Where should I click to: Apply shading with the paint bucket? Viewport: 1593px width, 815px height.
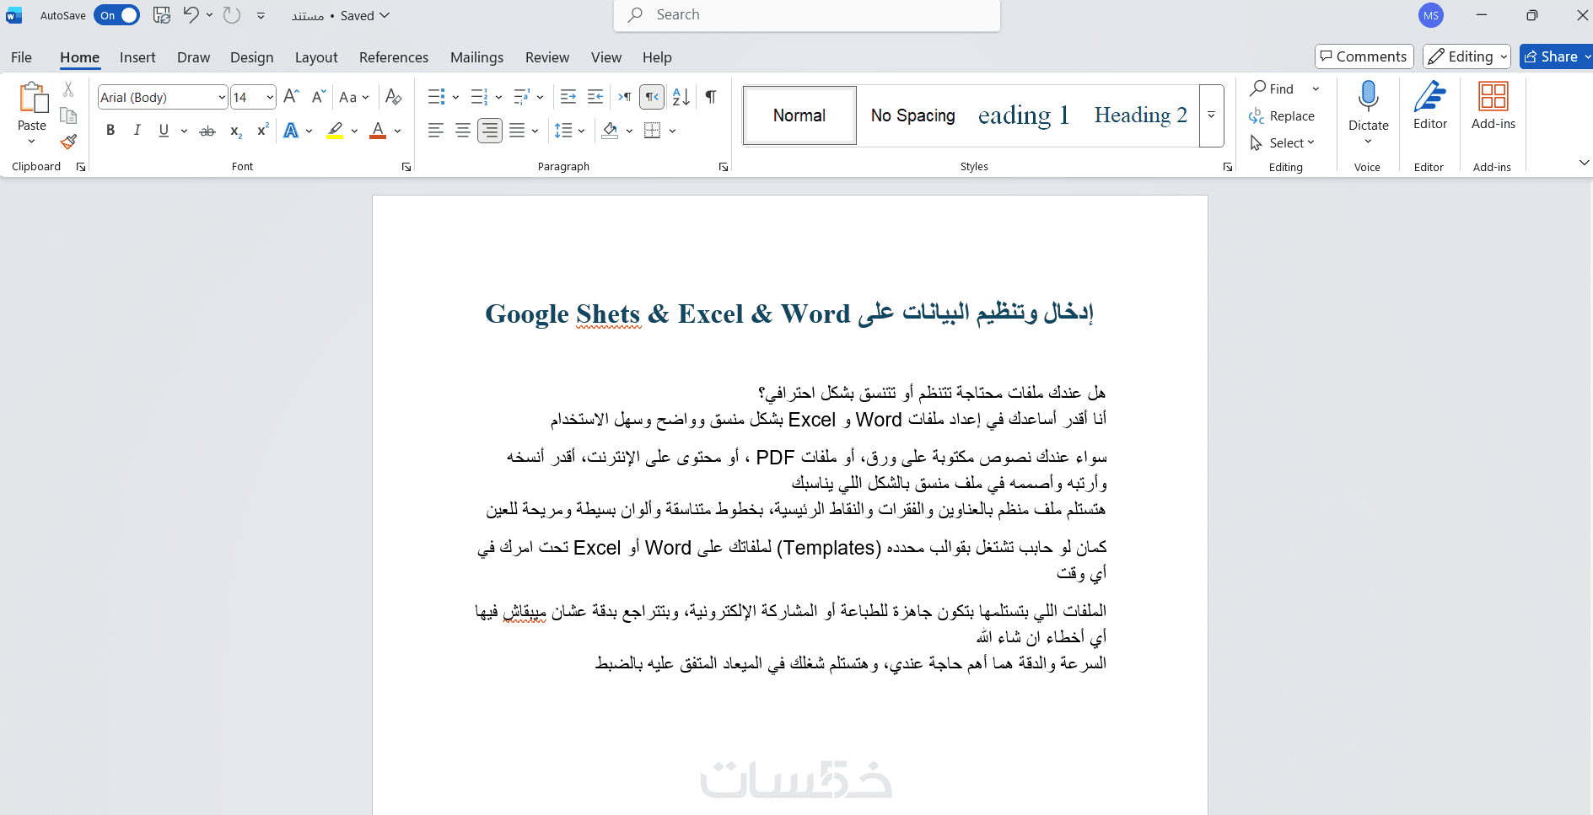tap(610, 131)
